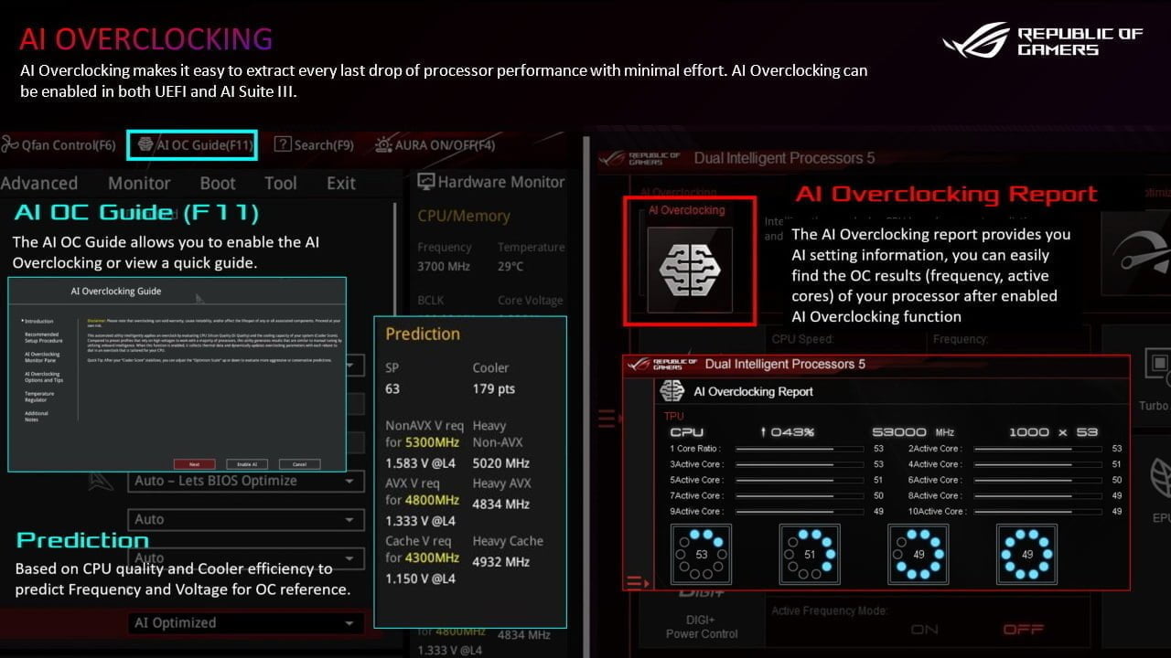The height and width of the screenshot is (658, 1171).
Task: Select Recommended Setup Procedure in the guide
Action: [x=43, y=337]
